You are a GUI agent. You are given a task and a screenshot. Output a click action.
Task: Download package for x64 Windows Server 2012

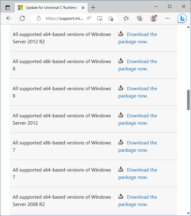coord(138,119)
